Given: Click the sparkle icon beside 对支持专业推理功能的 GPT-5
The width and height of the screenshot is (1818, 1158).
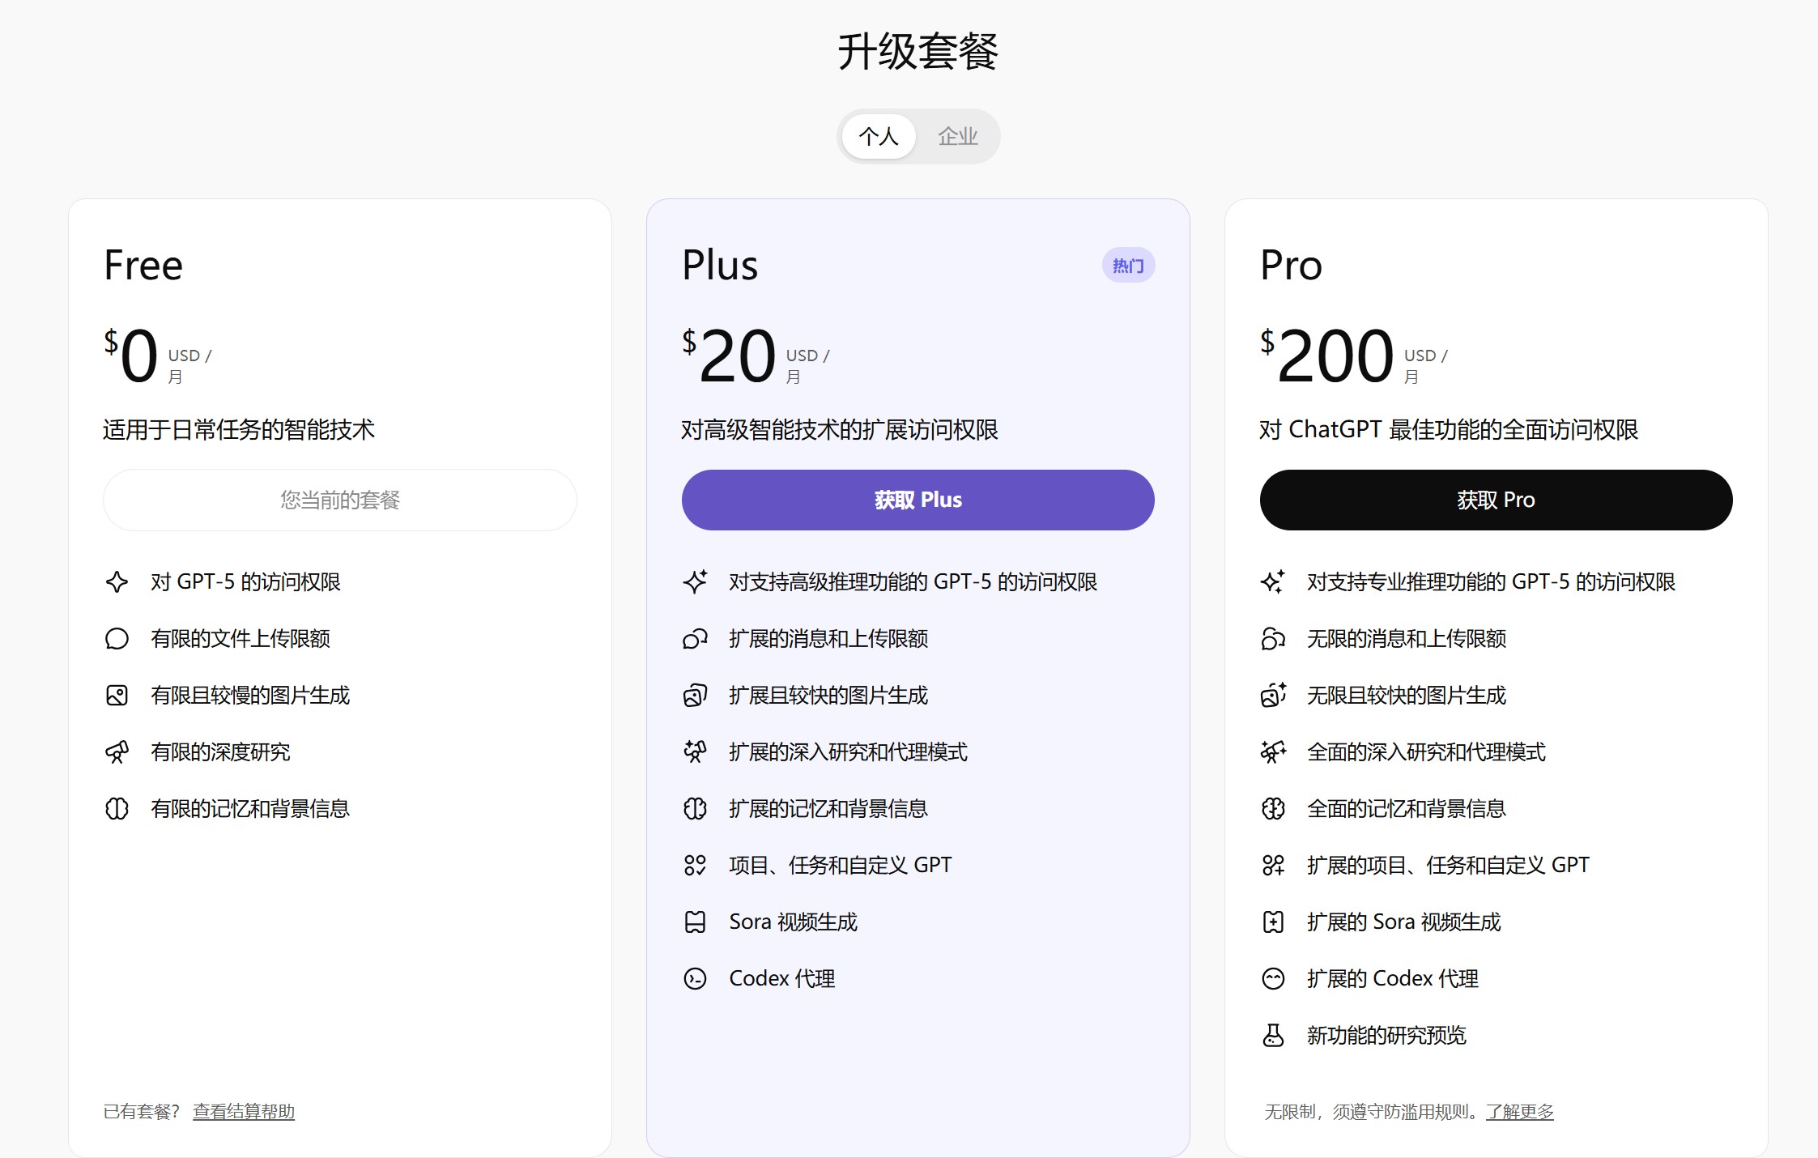Looking at the screenshot, I should click(x=1273, y=581).
